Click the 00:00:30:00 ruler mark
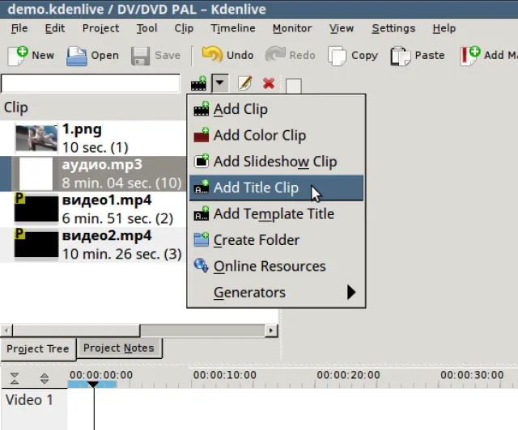 coord(472,375)
